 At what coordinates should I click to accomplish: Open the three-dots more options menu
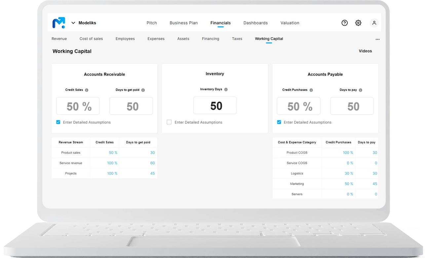(x=377, y=39)
